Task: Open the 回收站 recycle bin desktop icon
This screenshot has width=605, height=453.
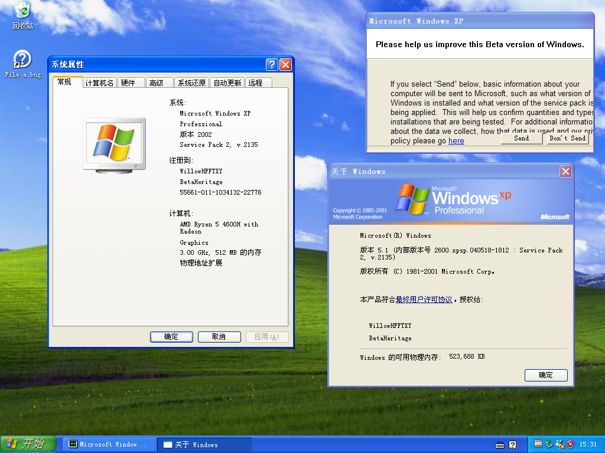Action: pos(22,15)
